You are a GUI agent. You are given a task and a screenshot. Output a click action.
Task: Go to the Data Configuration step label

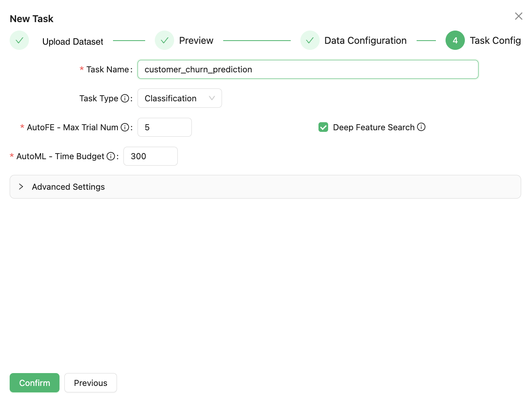click(x=365, y=41)
